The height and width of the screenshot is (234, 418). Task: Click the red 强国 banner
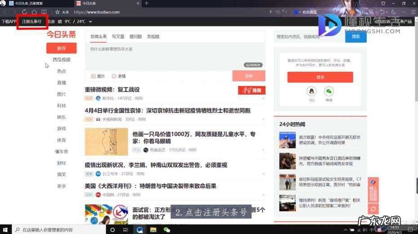(x=252, y=91)
